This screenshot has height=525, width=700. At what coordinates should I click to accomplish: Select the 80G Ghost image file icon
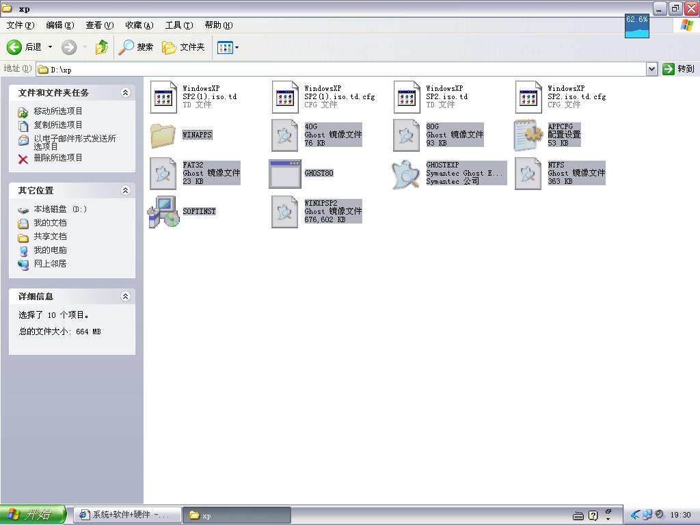click(407, 135)
